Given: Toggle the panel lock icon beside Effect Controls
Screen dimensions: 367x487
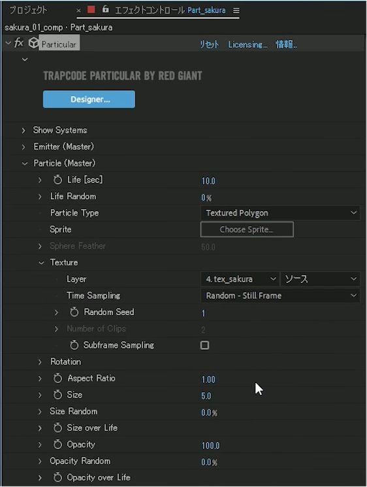Looking at the screenshot, I should [x=106, y=9].
